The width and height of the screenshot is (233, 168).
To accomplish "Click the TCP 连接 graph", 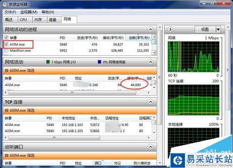I will [193, 100].
